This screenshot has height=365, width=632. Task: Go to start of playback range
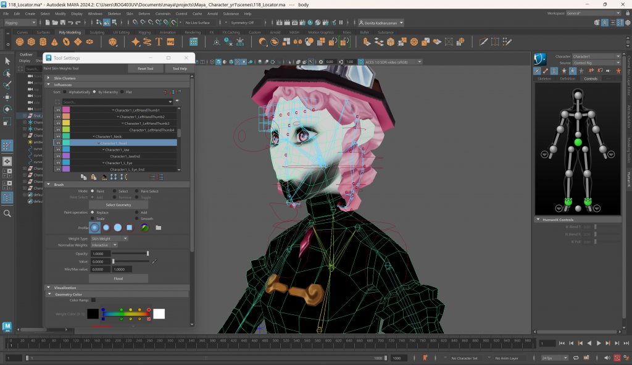click(562, 343)
